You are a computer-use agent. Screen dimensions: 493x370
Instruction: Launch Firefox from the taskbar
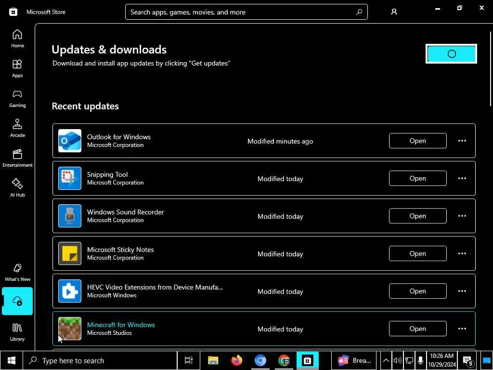click(x=237, y=360)
